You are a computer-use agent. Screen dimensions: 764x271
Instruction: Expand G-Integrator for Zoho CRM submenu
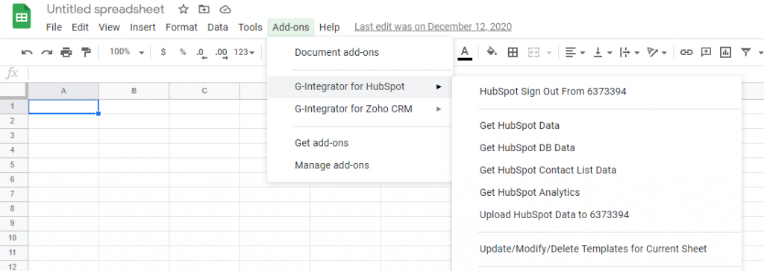point(359,109)
